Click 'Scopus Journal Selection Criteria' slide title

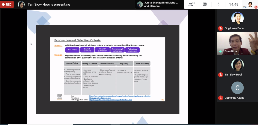(x=77, y=40)
